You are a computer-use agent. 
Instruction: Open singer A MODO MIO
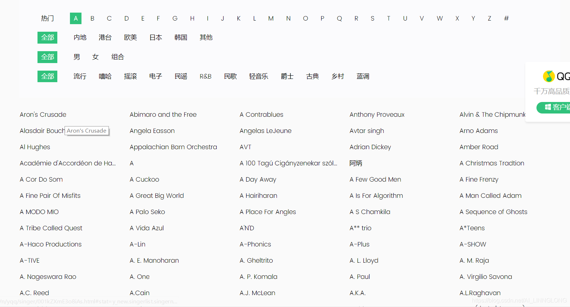point(39,212)
